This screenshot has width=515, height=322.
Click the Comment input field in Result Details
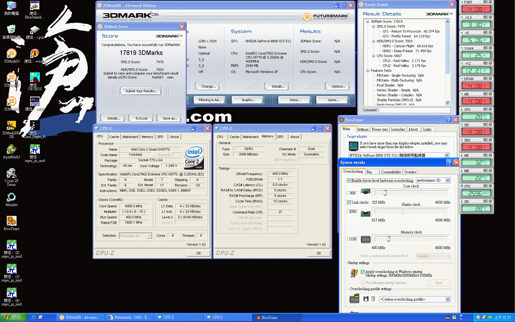pyautogui.click(x=414, y=110)
